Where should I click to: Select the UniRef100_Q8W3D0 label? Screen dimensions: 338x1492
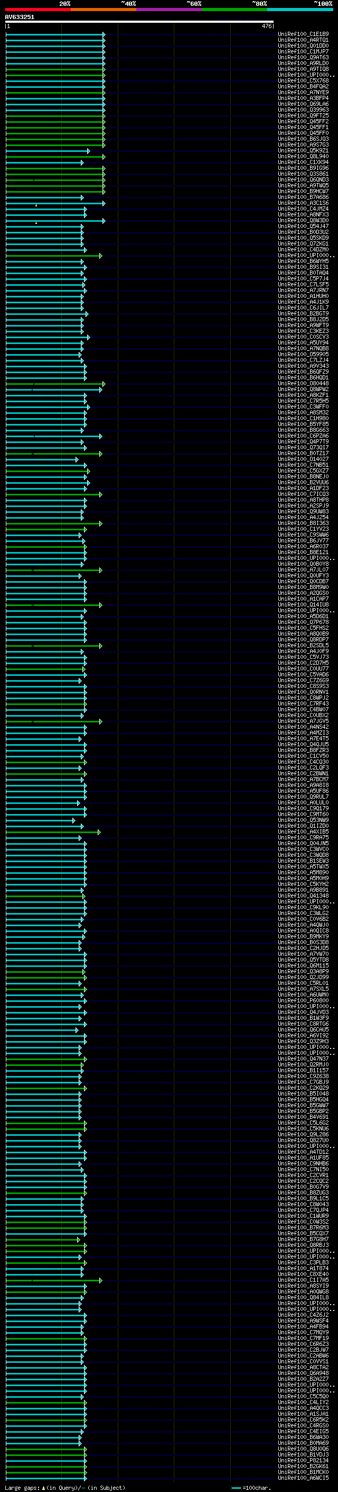[303, 220]
